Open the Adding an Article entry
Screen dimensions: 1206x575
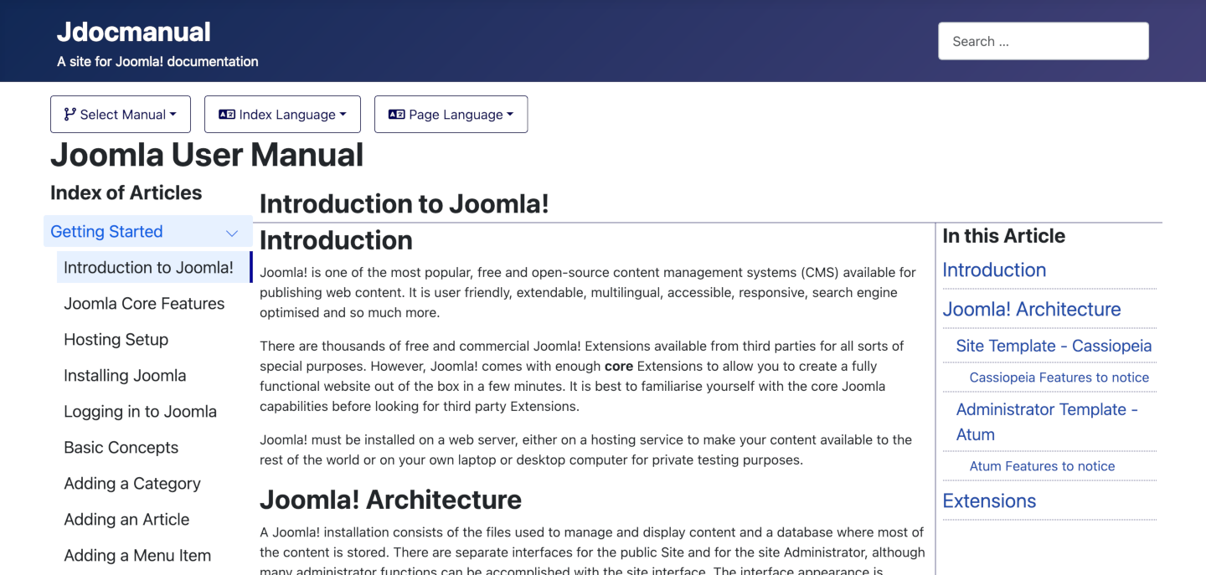(x=126, y=520)
